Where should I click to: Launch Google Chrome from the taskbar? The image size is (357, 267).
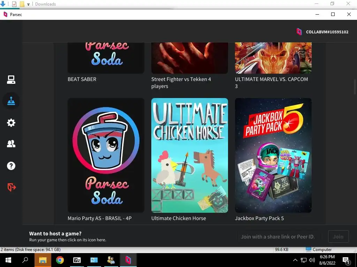60,260
